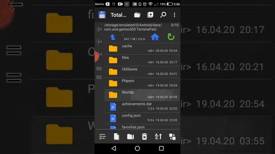The width and height of the screenshot is (275, 154).
Task: Select the achievements.dat file
Action: (142, 106)
